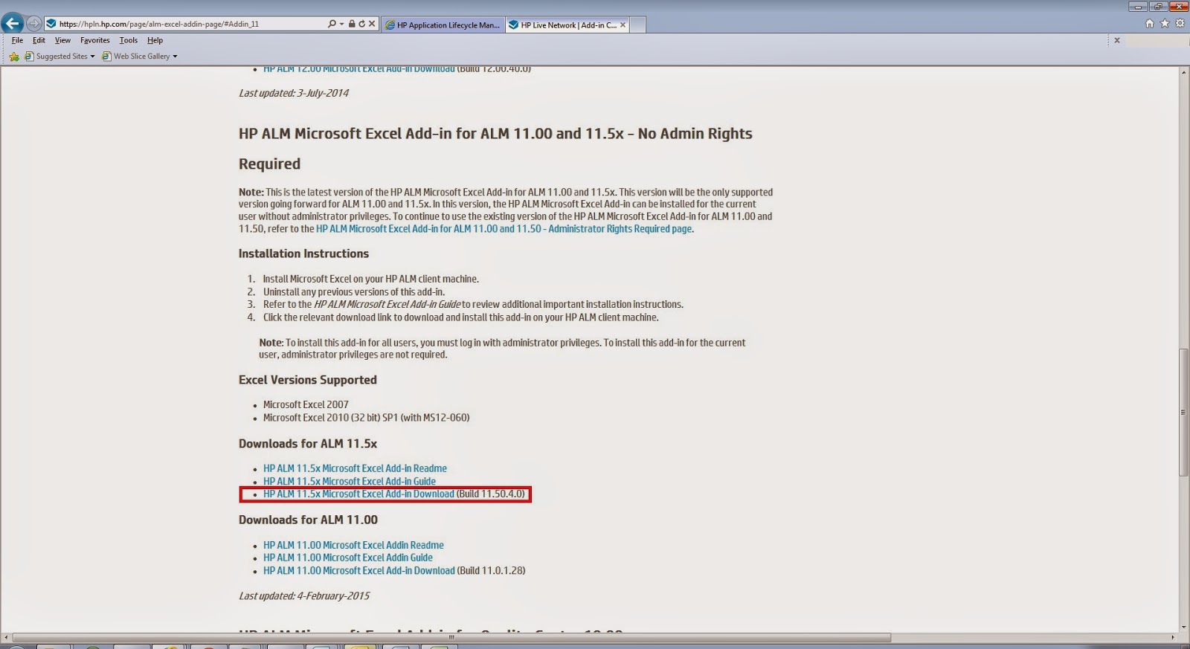
Task: Click the browser Forward arrow button
Action: (x=33, y=24)
